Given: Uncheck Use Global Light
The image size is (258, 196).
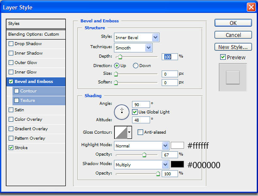Looking at the screenshot, I should (x=135, y=112).
